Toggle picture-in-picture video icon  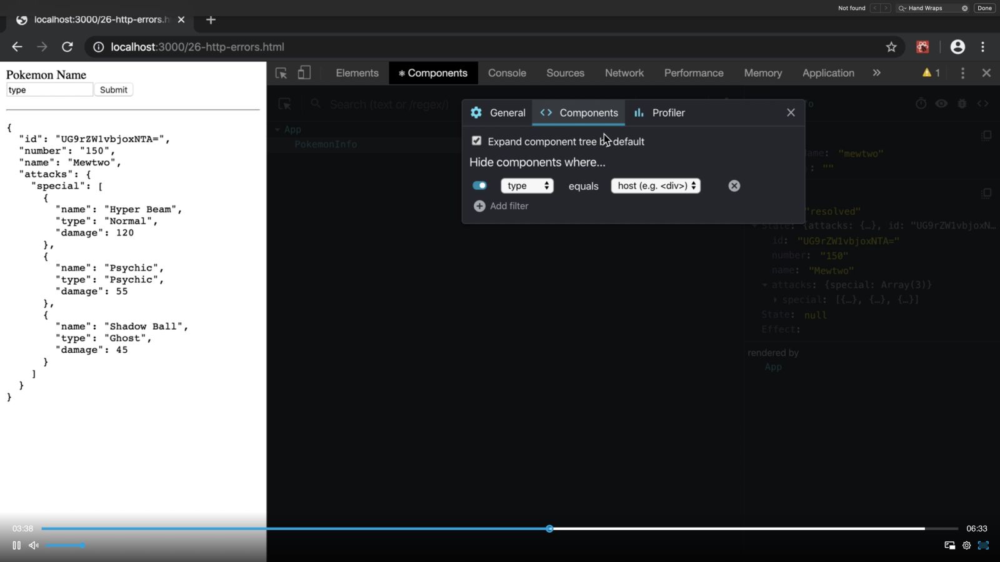click(949, 545)
